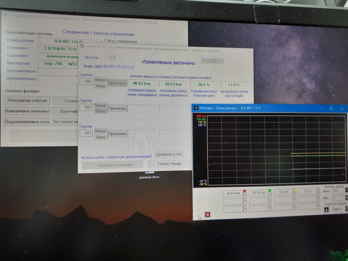Click Регистратор событий button
This screenshot has height=261, width=348.
27,100
